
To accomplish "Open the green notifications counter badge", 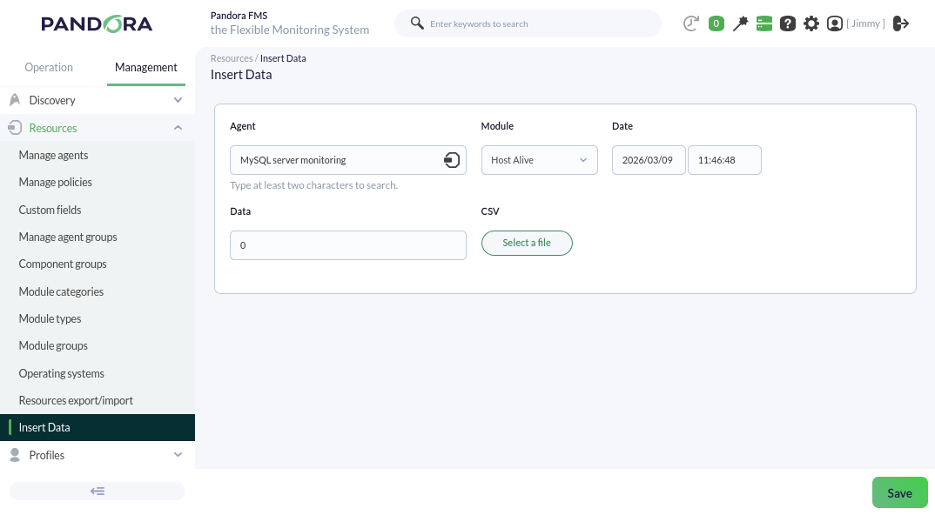I will click(x=716, y=23).
